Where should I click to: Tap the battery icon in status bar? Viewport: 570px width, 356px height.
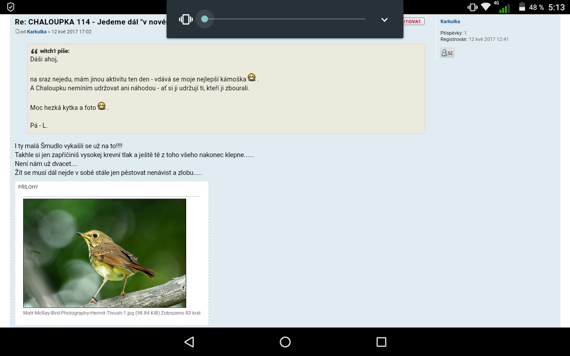(522, 7)
